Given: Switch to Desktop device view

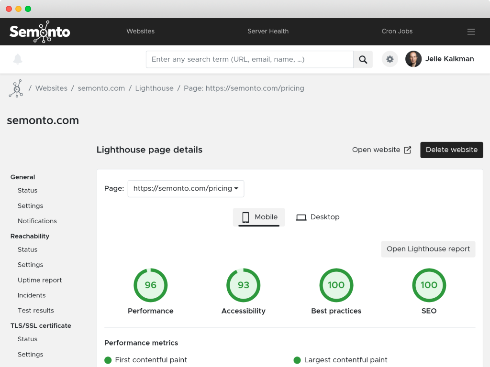Looking at the screenshot, I should [x=318, y=217].
